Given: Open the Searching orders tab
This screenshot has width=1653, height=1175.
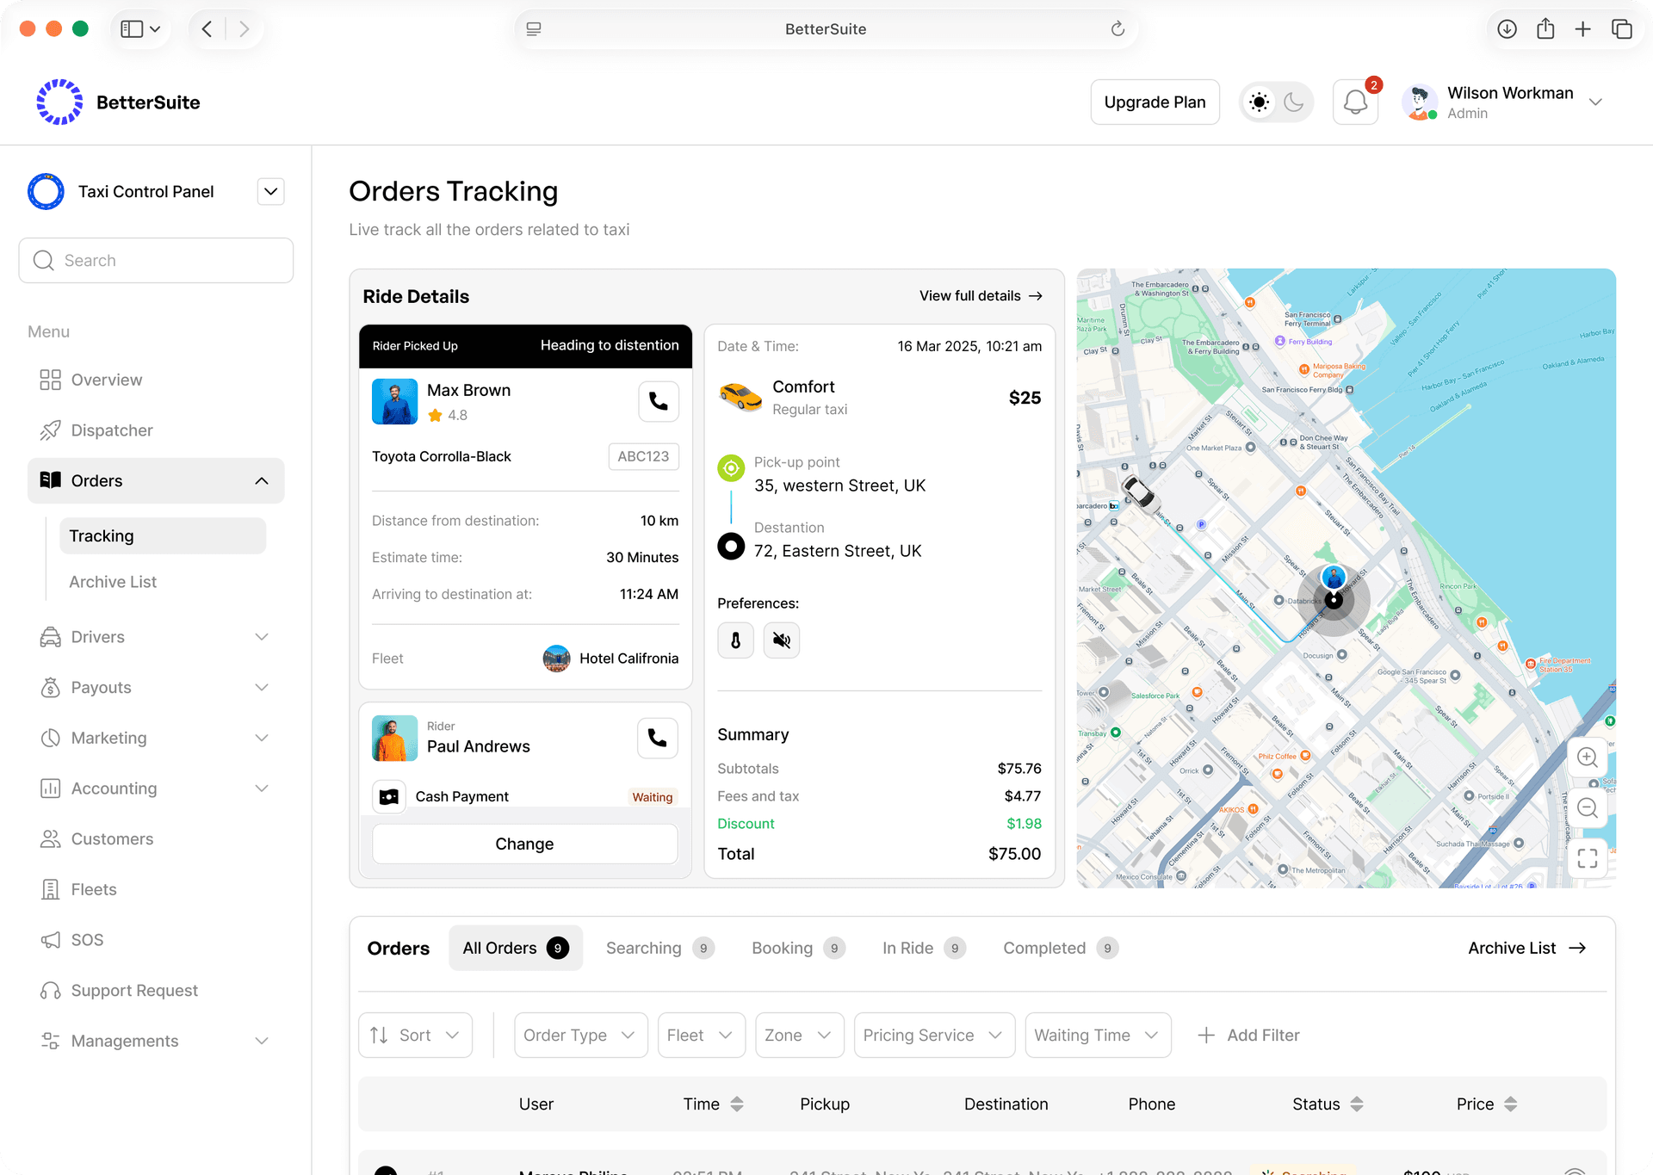Looking at the screenshot, I should [x=643, y=948].
